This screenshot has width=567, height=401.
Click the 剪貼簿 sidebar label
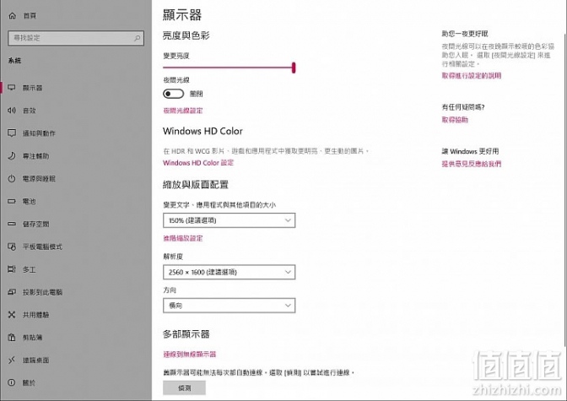[32, 338]
